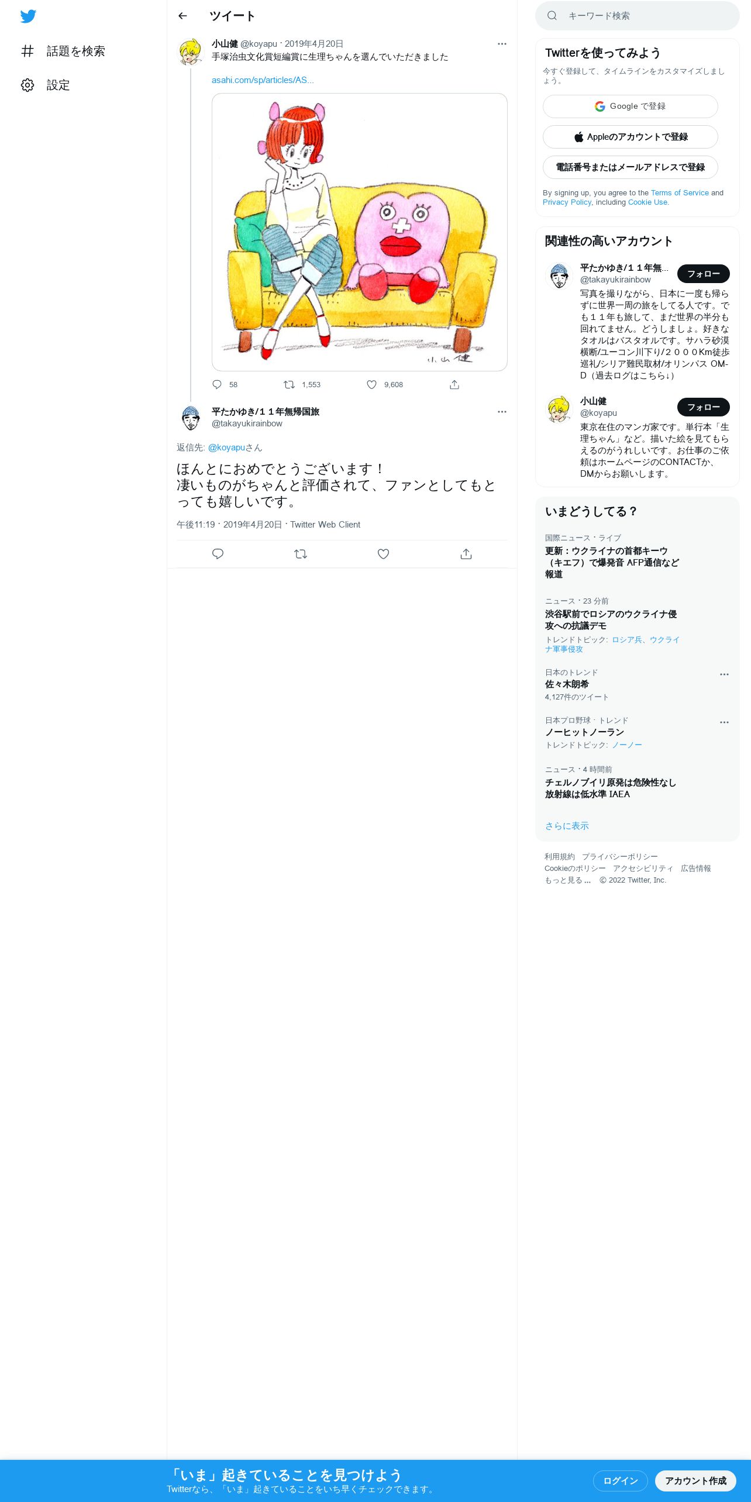Open more options for 佐々木朗希 trend

[x=724, y=674]
